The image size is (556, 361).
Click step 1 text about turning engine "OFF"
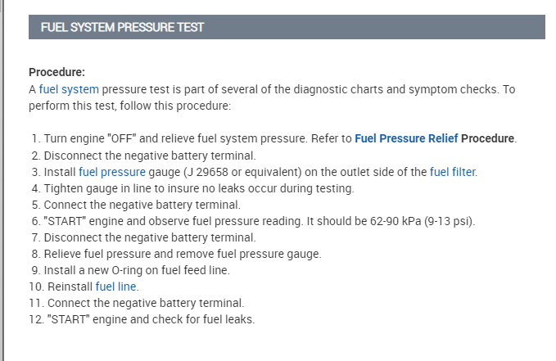[x=164, y=138]
